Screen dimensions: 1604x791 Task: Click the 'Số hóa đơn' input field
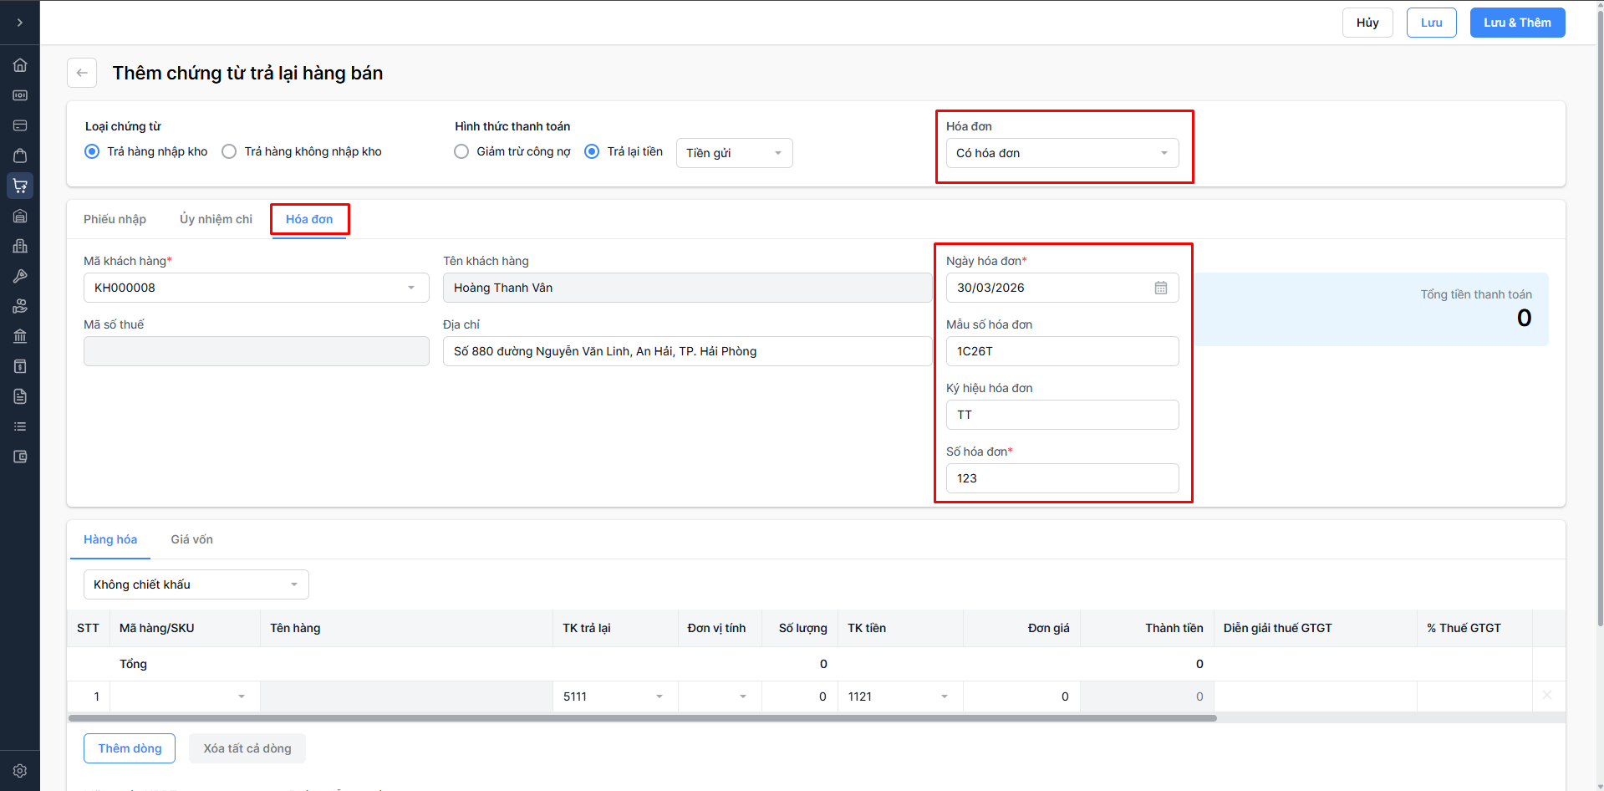pyautogui.click(x=1062, y=478)
